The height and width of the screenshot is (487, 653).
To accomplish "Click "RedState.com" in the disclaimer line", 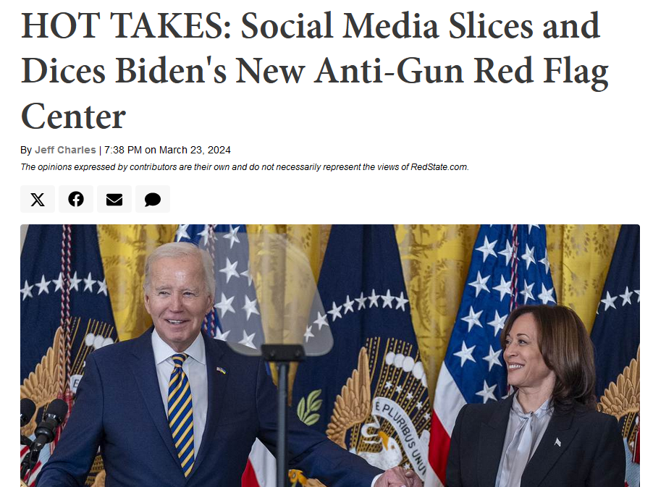I will click(439, 167).
